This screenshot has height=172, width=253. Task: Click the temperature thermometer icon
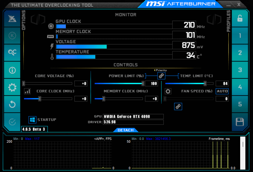[52, 57]
